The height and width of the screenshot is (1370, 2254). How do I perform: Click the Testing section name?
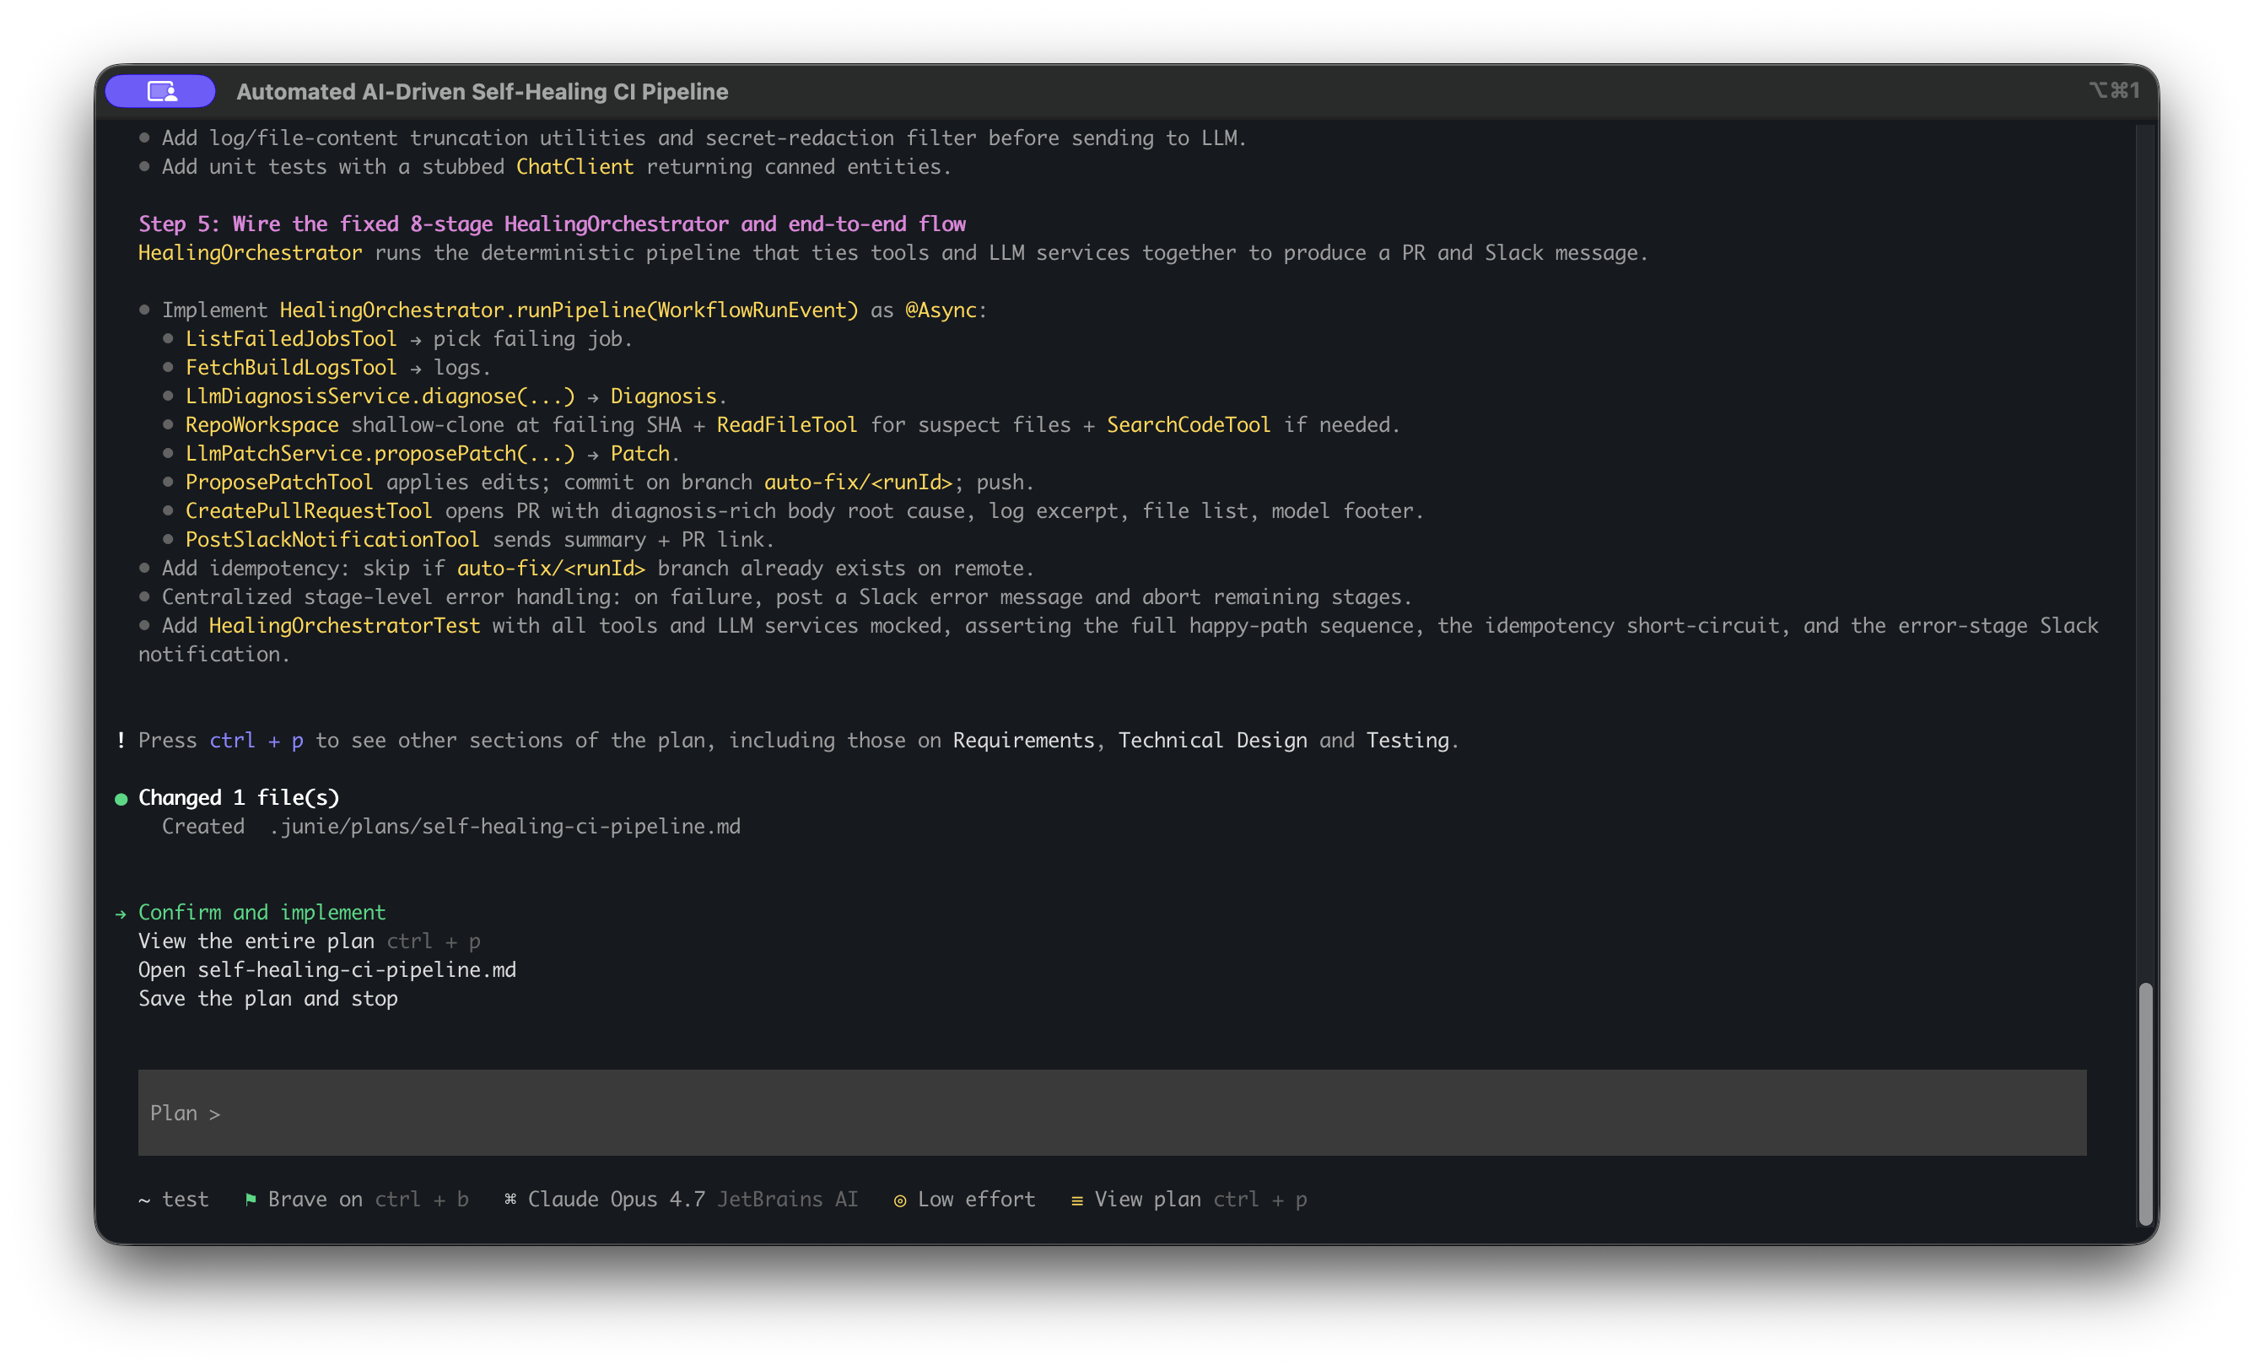point(1408,741)
